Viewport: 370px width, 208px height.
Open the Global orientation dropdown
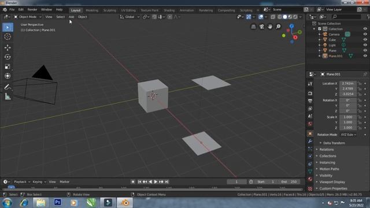(x=129, y=17)
